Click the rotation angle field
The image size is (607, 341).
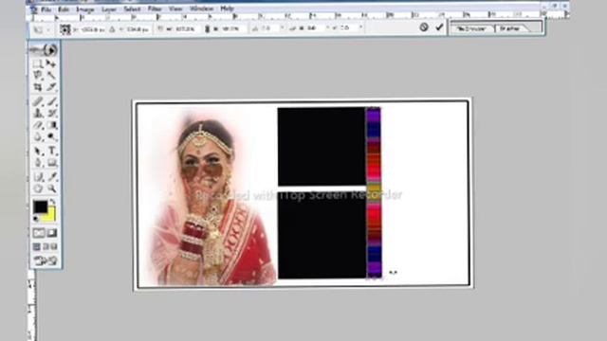coord(269,28)
